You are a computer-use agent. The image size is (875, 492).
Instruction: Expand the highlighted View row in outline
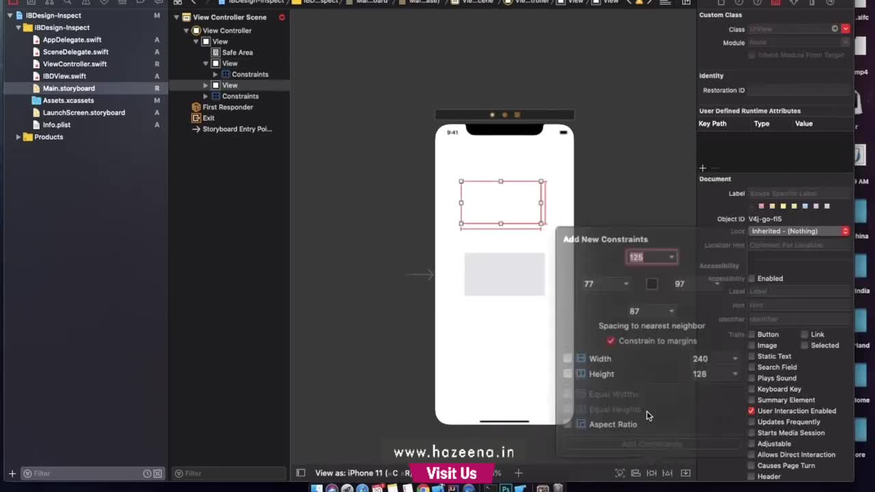(205, 85)
